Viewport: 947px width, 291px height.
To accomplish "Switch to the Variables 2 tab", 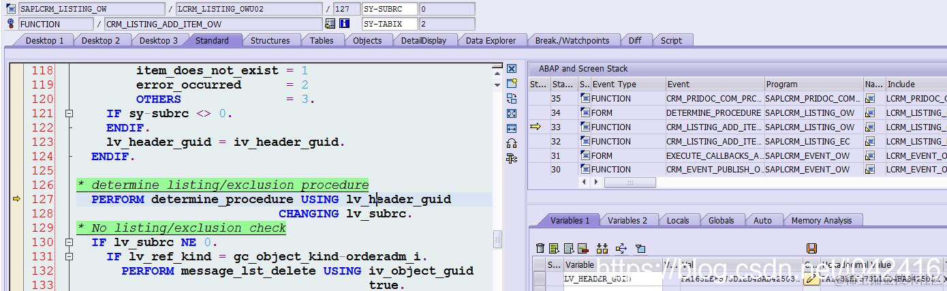I will click(x=627, y=220).
